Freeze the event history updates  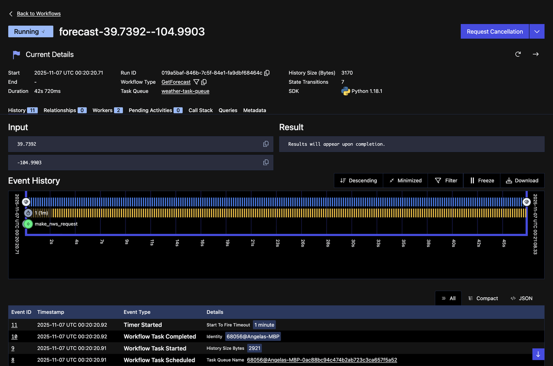pyautogui.click(x=482, y=180)
